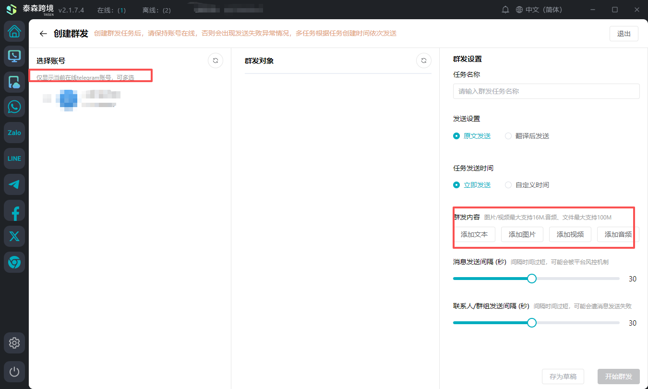Click the 消息发送间隔 slider handle
Image resolution: width=648 pixels, height=389 pixels.
[532, 279]
